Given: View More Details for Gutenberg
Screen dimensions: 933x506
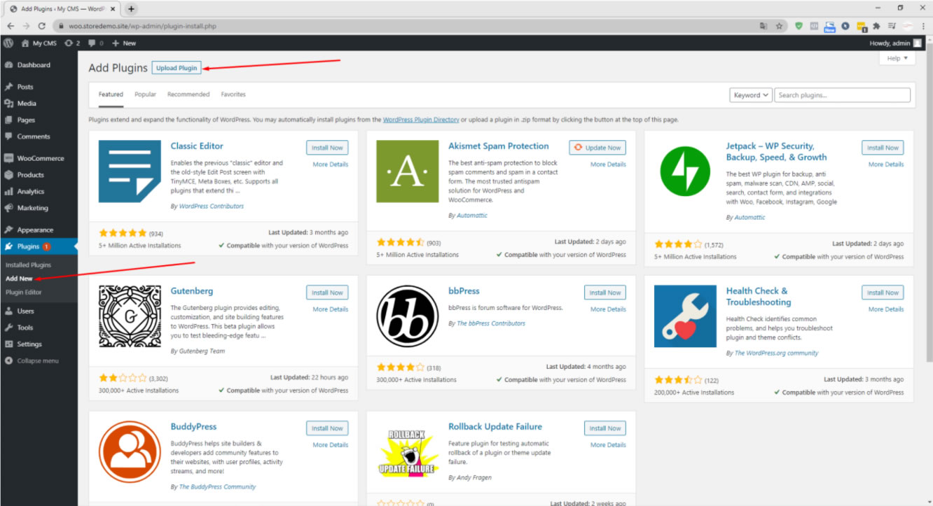Looking at the screenshot, I should [331, 309].
